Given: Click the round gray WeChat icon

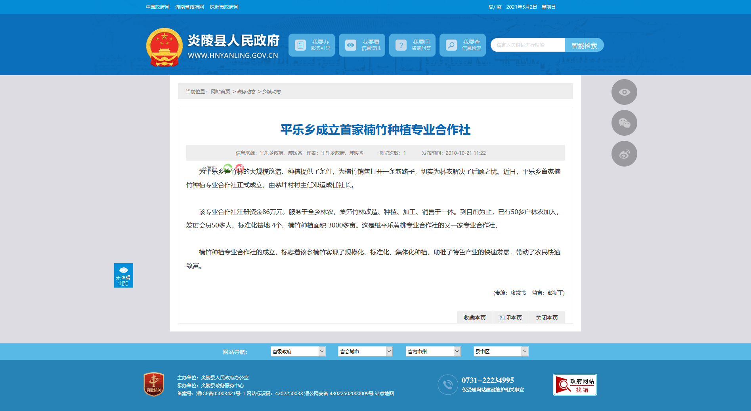Looking at the screenshot, I should coord(624,123).
